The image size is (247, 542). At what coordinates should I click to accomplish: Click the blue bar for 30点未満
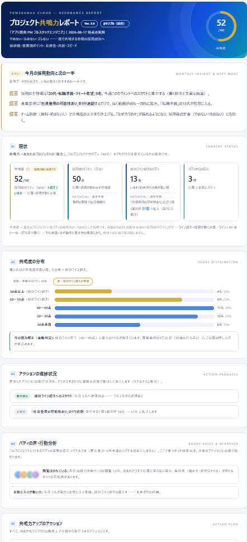pos(98,325)
